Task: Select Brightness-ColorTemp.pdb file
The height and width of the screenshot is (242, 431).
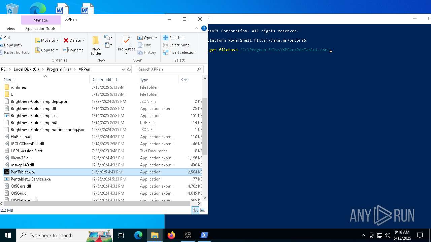Action: click(34, 123)
